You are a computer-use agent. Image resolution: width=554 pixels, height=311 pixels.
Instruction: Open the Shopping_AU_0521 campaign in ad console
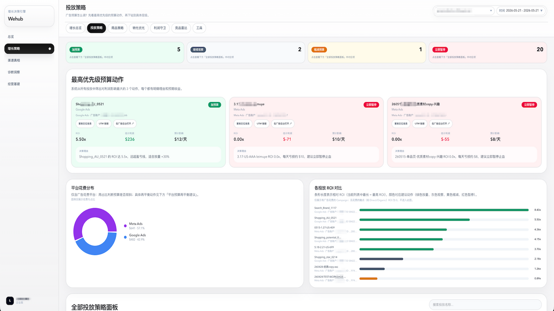(x=126, y=124)
